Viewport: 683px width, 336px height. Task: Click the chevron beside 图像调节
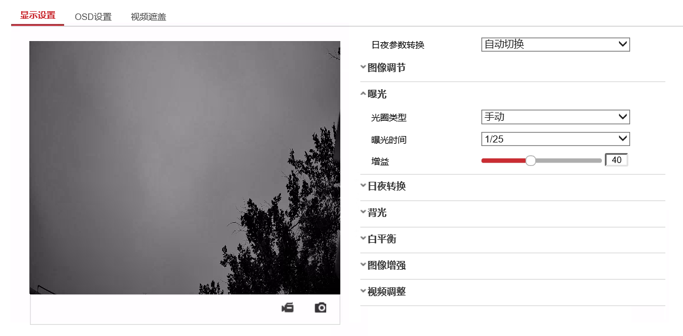click(363, 67)
